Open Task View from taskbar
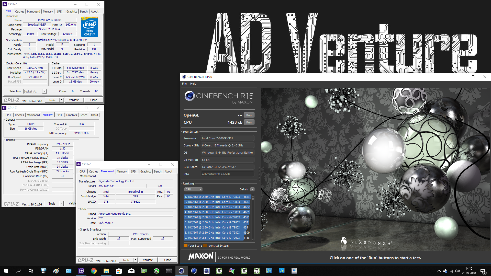 coord(31,271)
